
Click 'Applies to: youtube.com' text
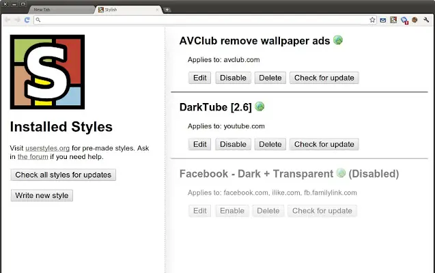click(226, 126)
